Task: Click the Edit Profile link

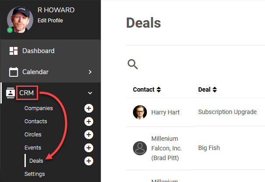Action: tap(50, 21)
